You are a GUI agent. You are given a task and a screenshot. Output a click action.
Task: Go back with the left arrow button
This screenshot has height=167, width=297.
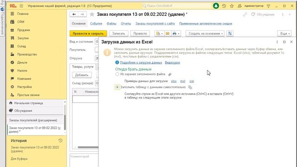74,14
